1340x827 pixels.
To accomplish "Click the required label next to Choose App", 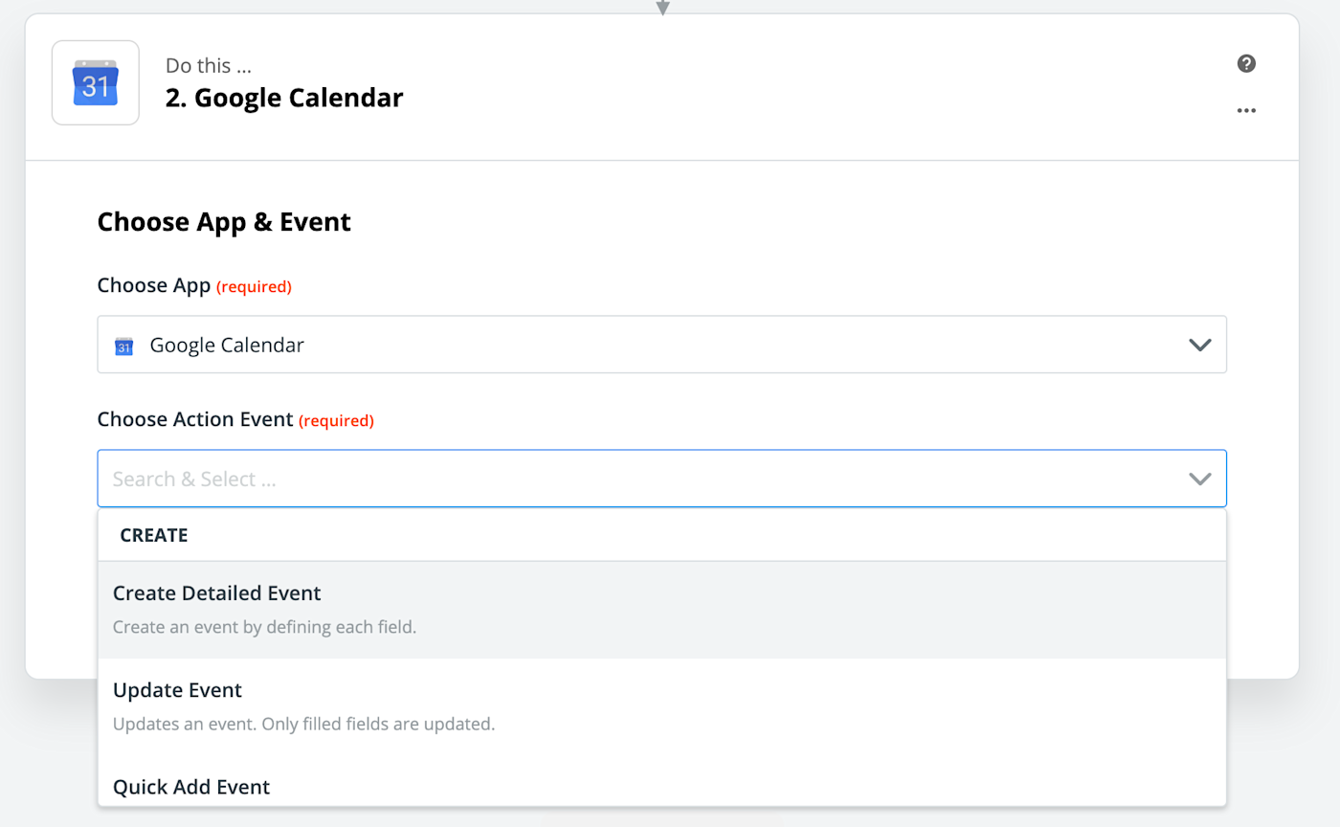I will (x=254, y=286).
